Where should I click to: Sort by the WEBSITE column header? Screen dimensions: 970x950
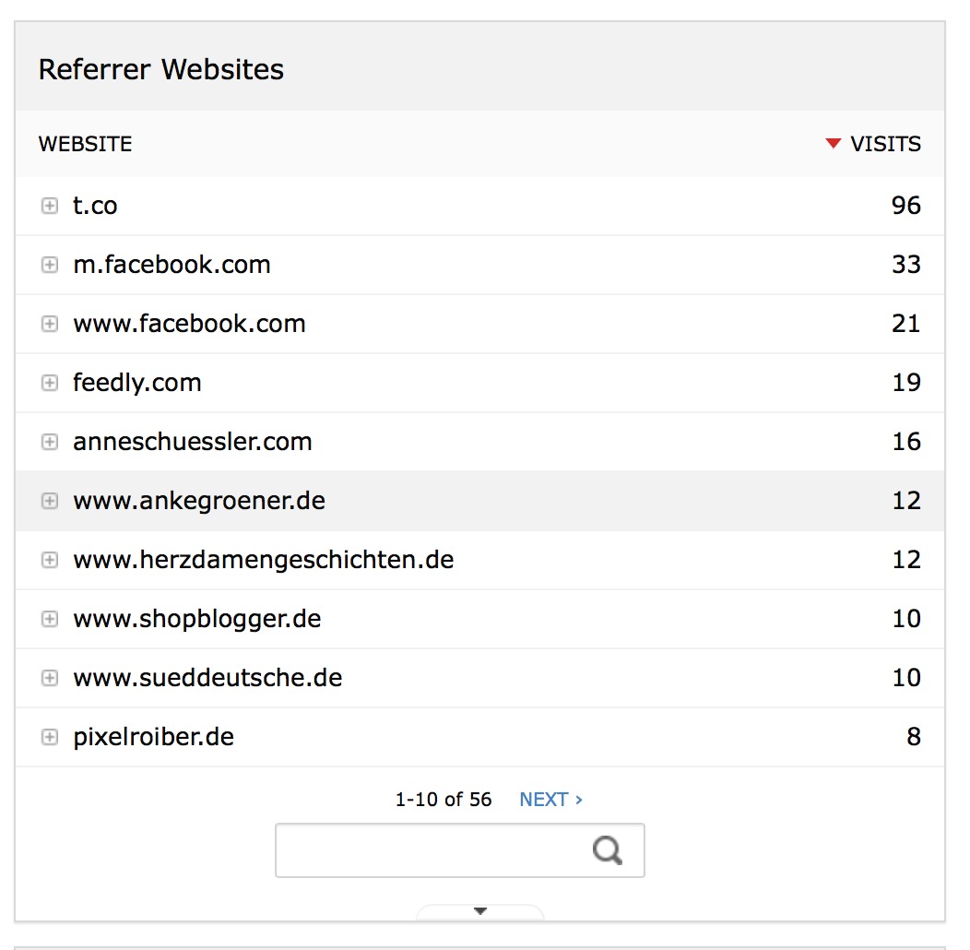point(86,144)
